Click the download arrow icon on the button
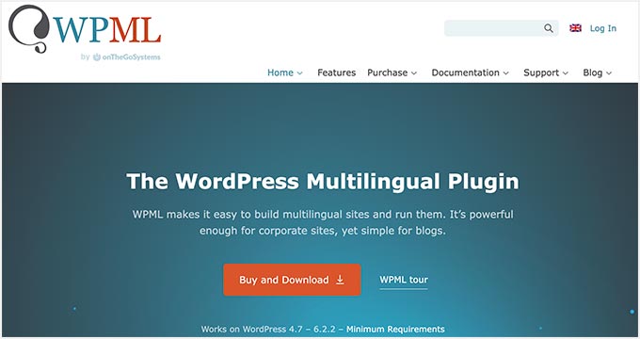This screenshot has width=640, height=339. [x=340, y=280]
